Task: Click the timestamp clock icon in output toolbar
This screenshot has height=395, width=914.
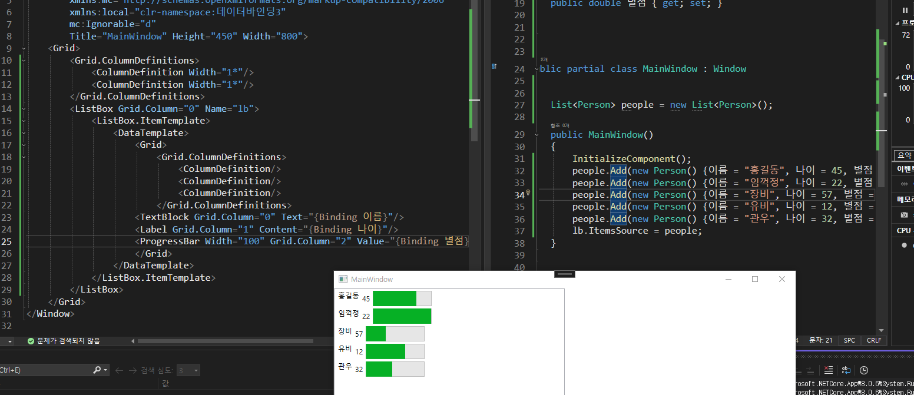Action: [x=864, y=370]
